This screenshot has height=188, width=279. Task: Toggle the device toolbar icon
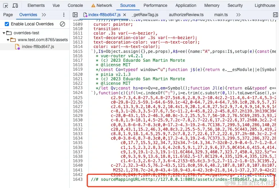coord(15,5)
